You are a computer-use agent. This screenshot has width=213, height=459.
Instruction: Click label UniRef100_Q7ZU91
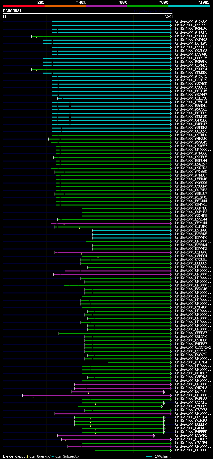[191, 259]
